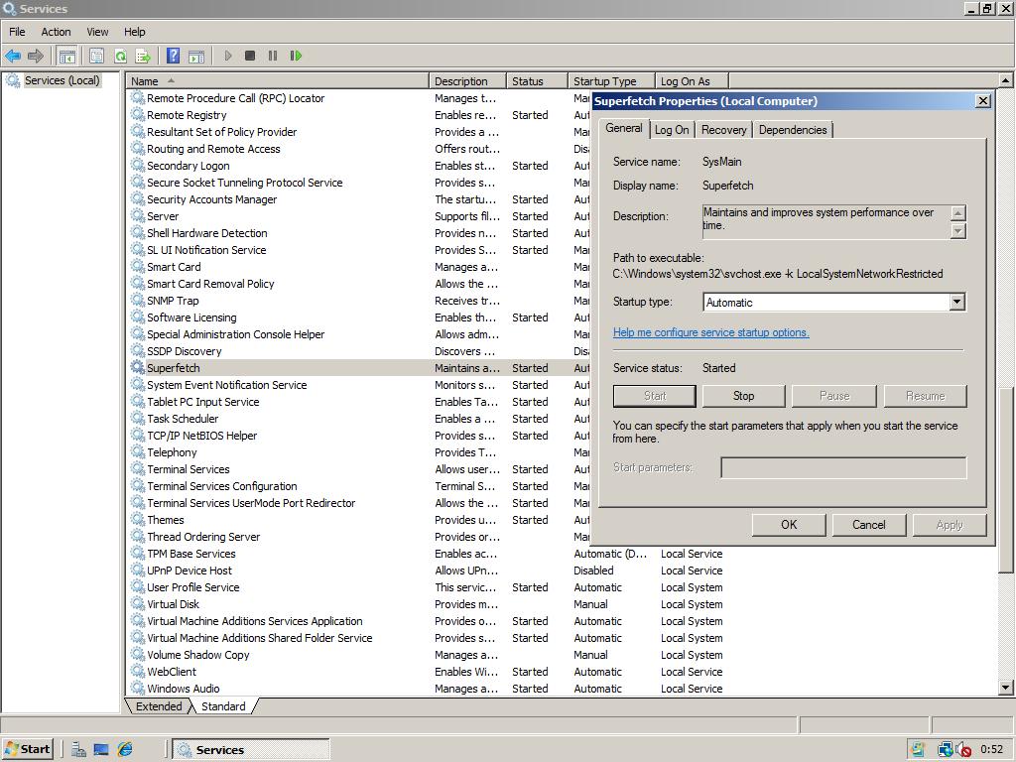Click the gear icon beside Remote Registry

(137, 115)
